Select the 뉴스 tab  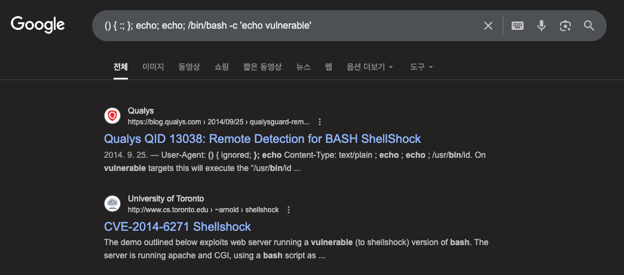[x=303, y=67]
